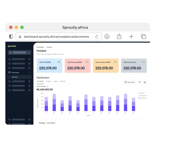Reload the page with the refresh icon
Screen dimensions: 171x157
point(97,36)
